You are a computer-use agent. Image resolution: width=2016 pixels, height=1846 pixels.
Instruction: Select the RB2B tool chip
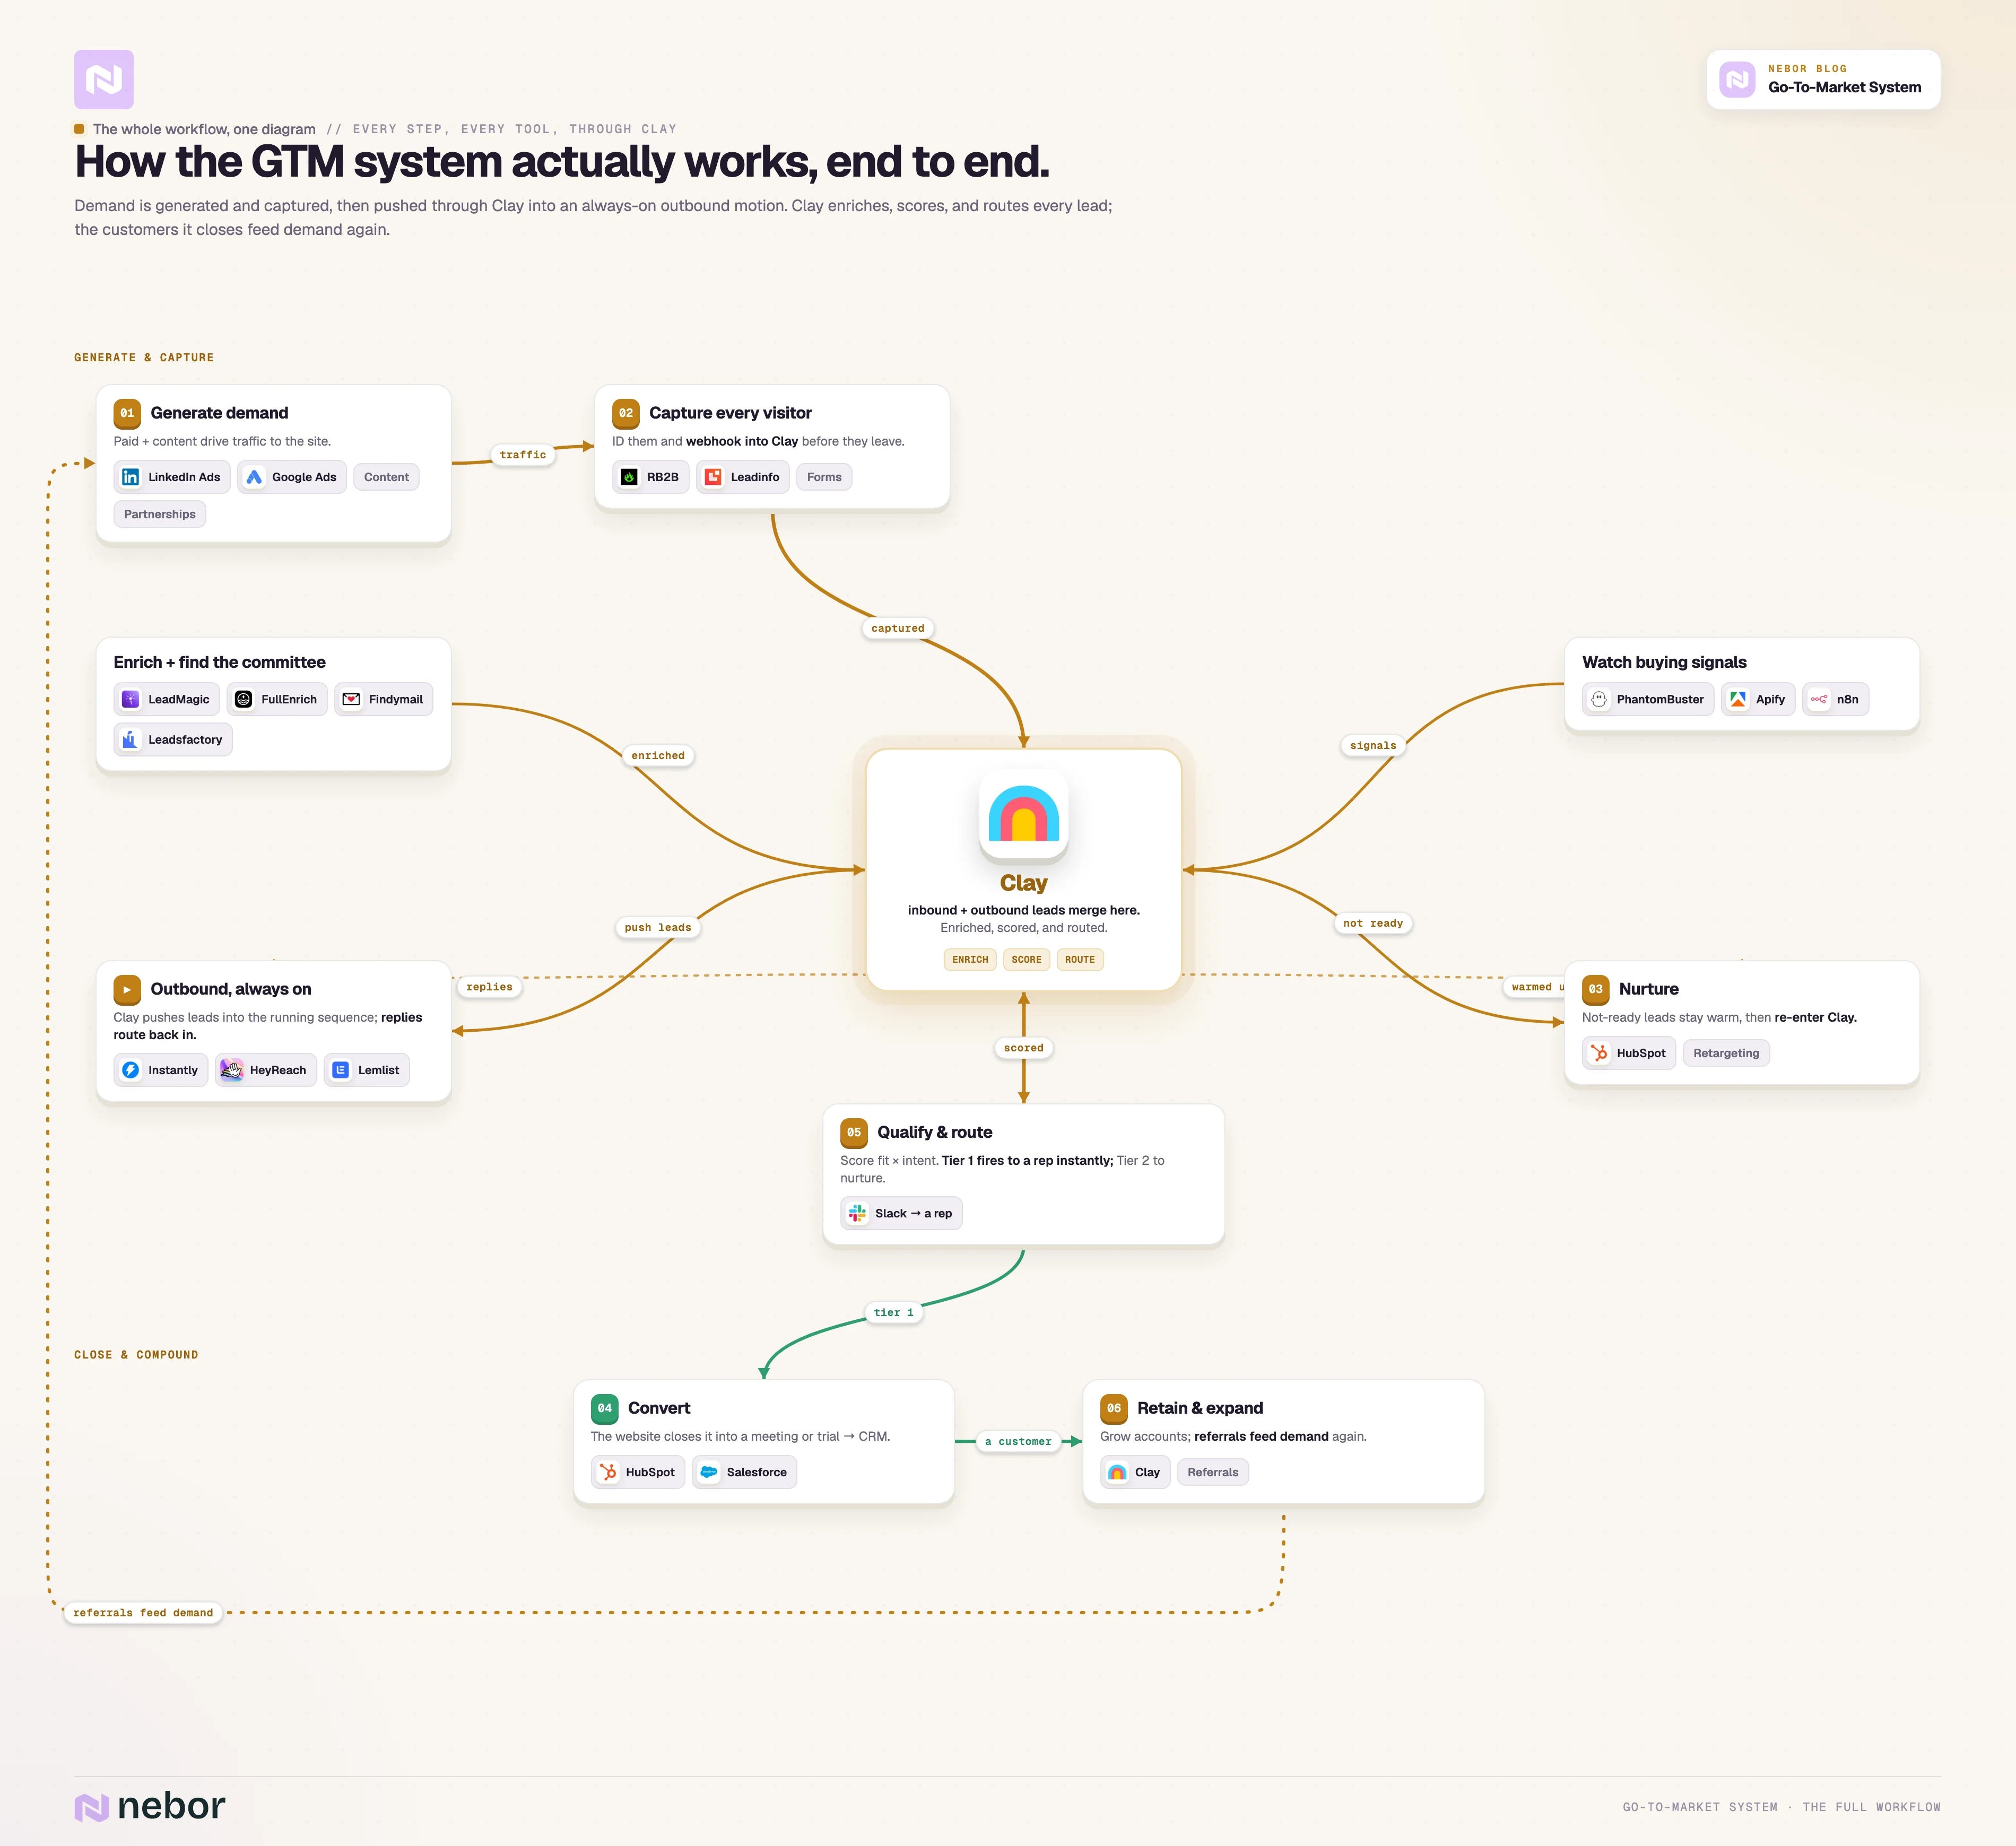pyautogui.click(x=651, y=477)
